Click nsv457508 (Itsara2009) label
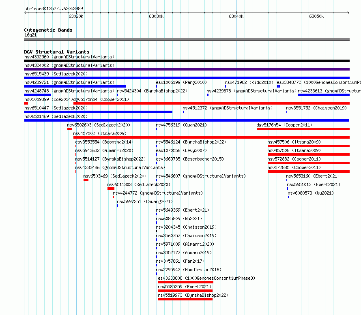The height and width of the screenshot is (315, 361). [294, 150]
